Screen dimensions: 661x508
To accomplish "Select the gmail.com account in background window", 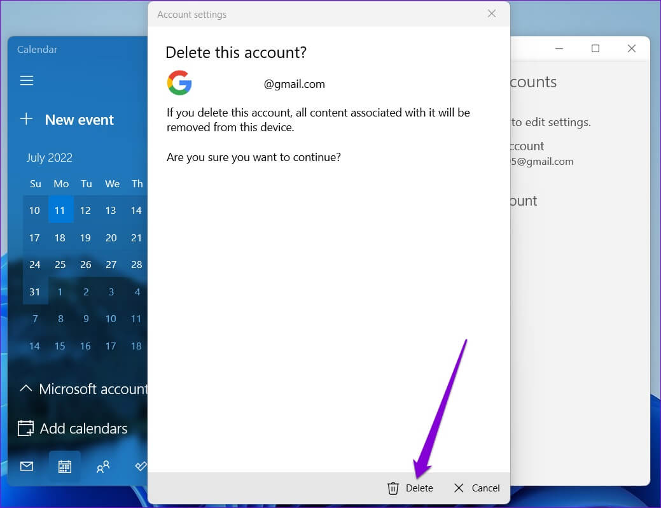I will (x=541, y=153).
